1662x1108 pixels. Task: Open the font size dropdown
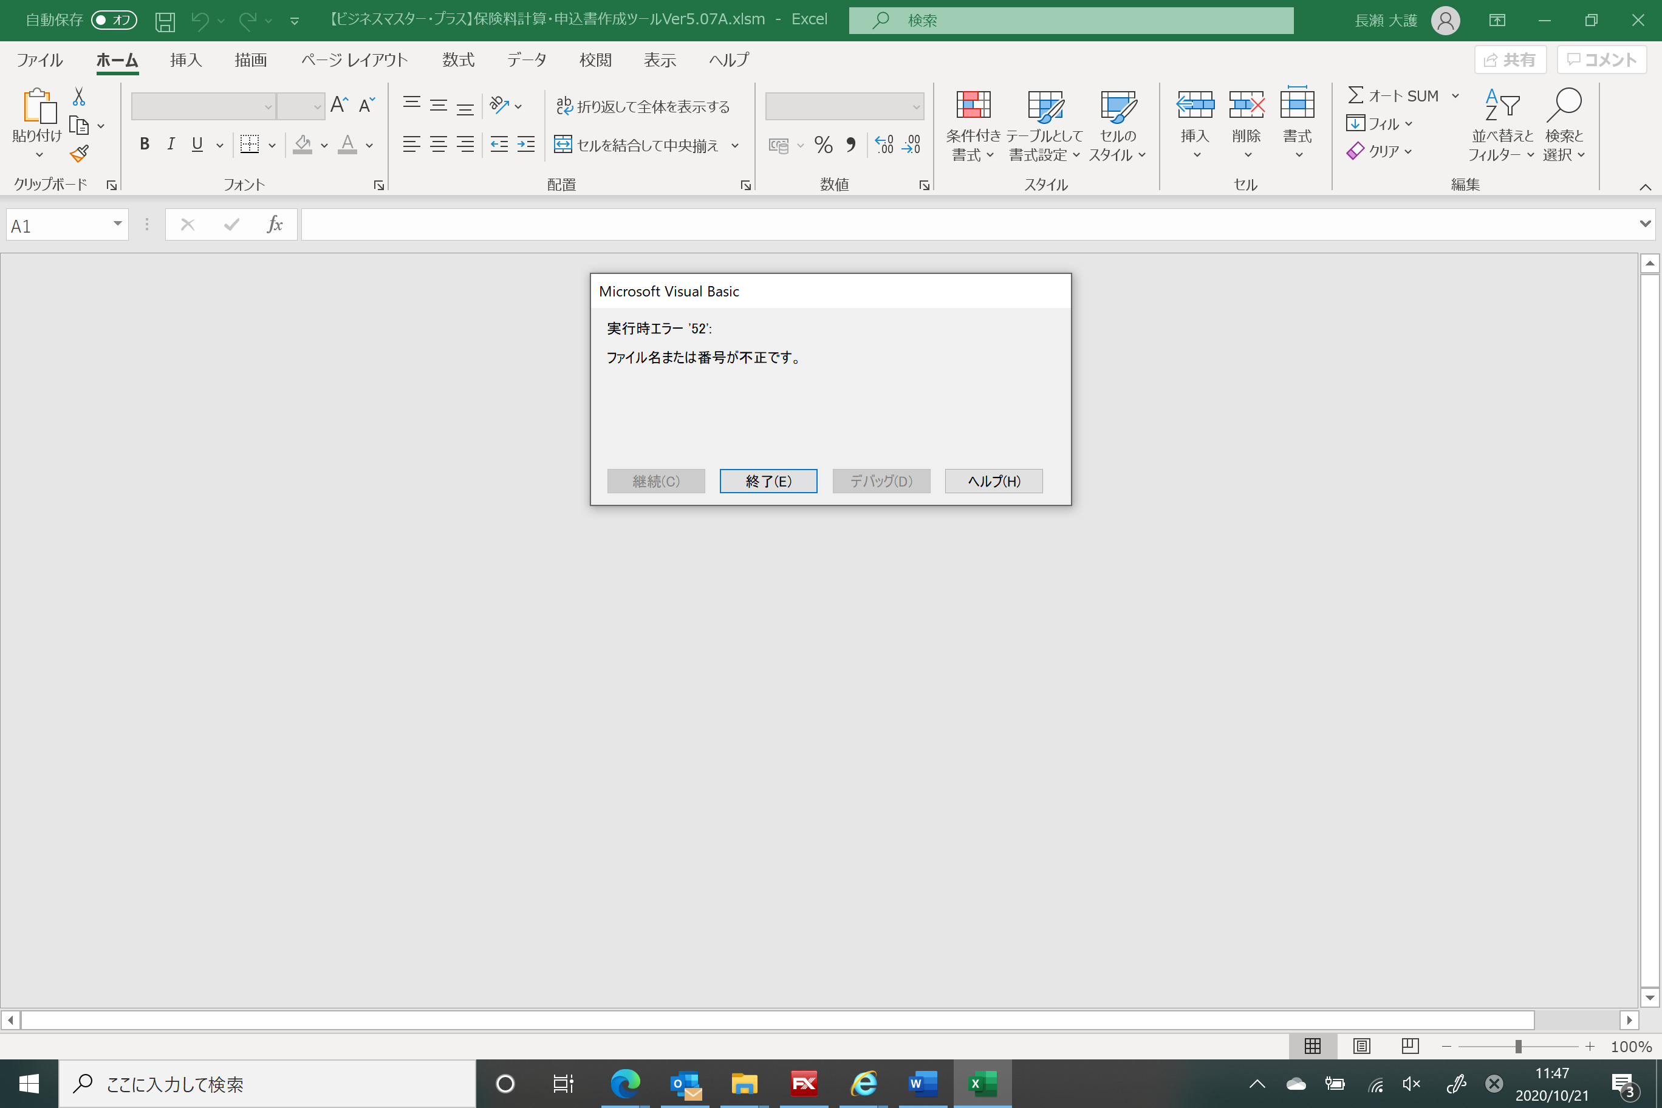click(x=317, y=106)
